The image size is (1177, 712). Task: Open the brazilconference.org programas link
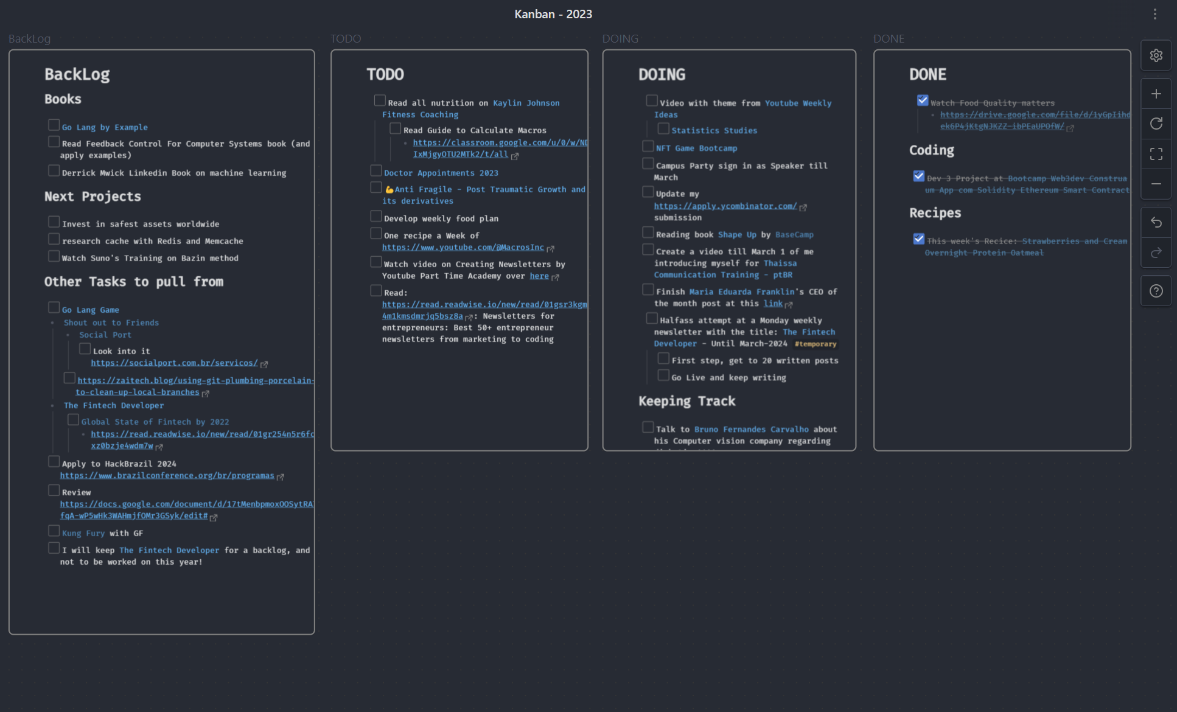(167, 476)
